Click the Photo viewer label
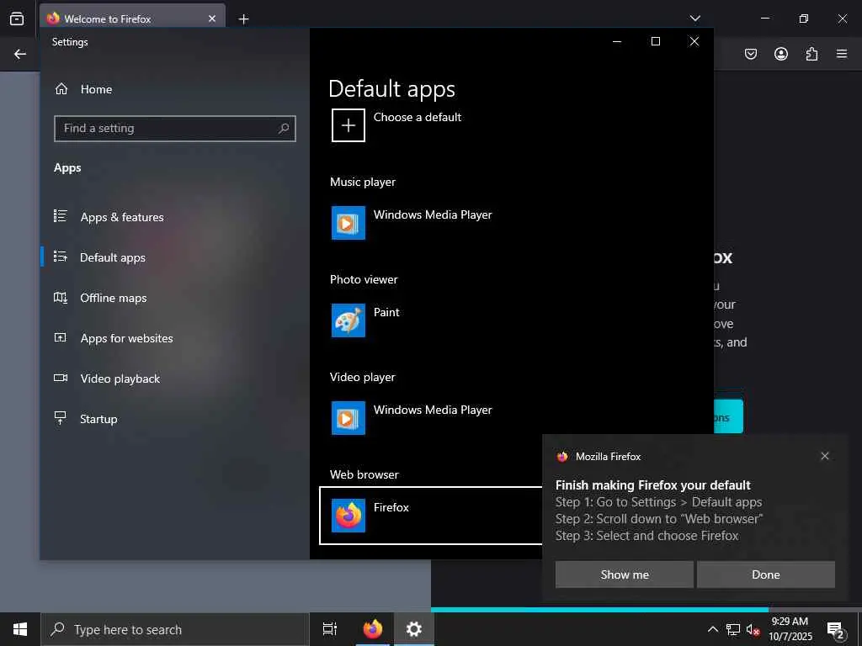862x646 pixels. tap(364, 279)
